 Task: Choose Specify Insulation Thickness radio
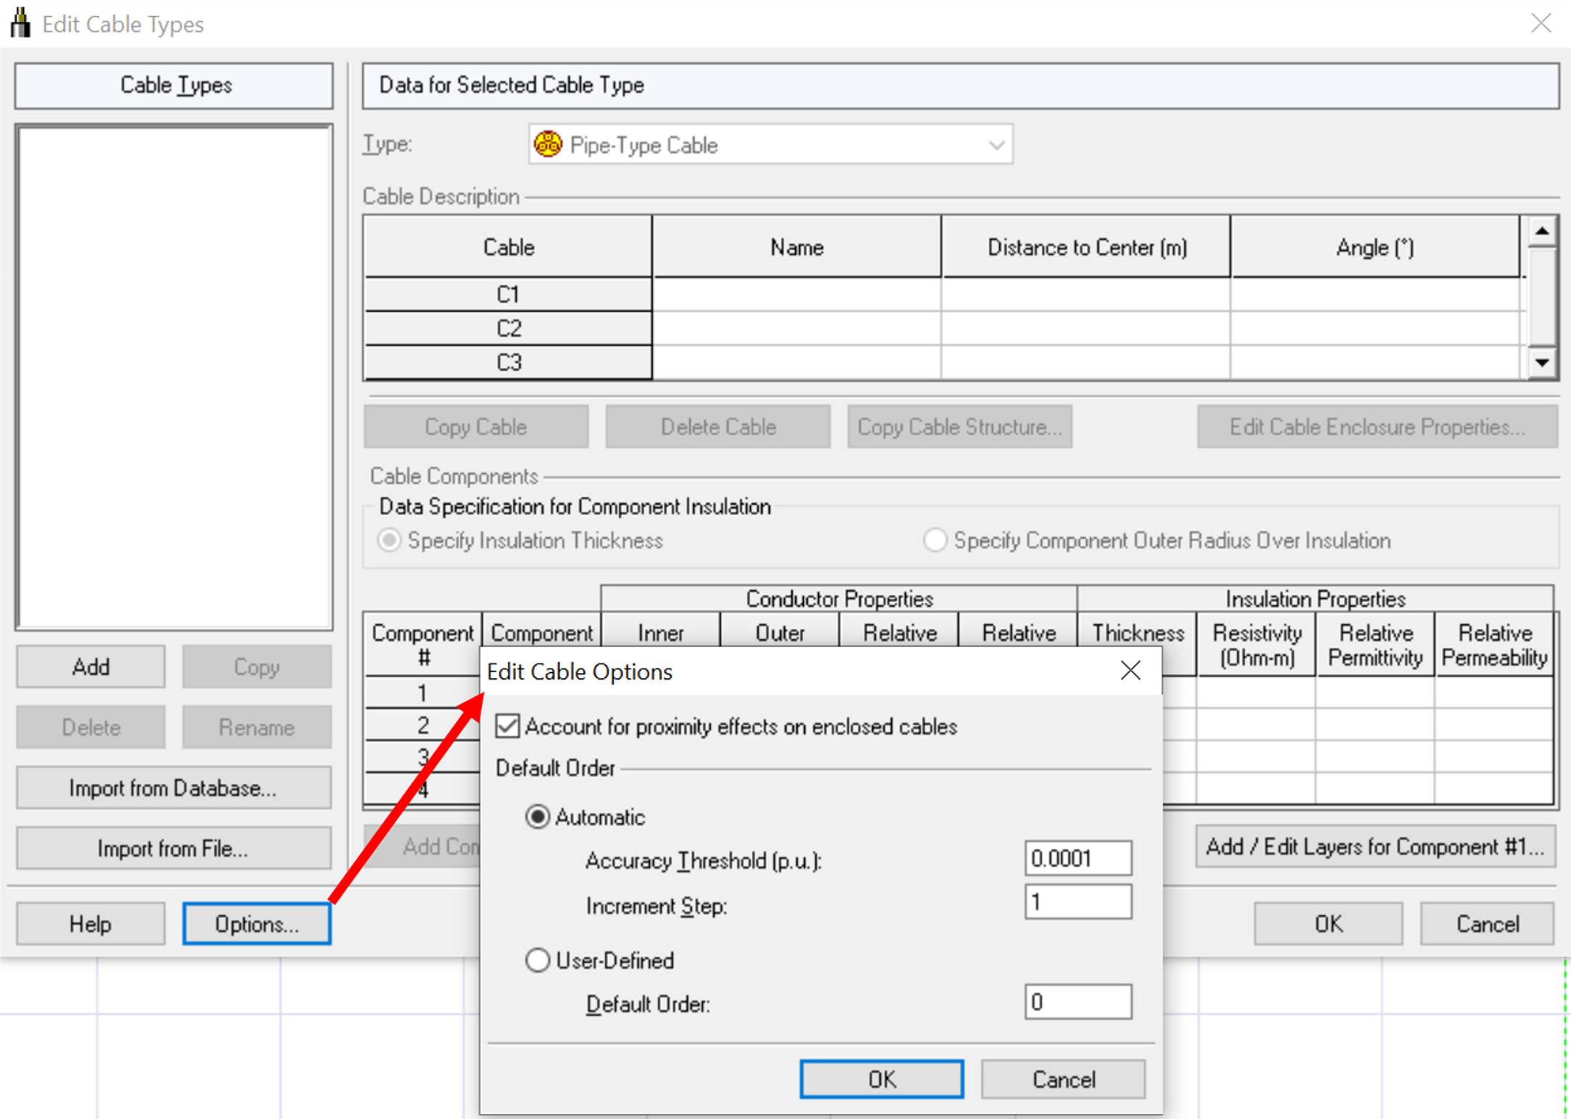pyautogui.click(x=390, y=540)
